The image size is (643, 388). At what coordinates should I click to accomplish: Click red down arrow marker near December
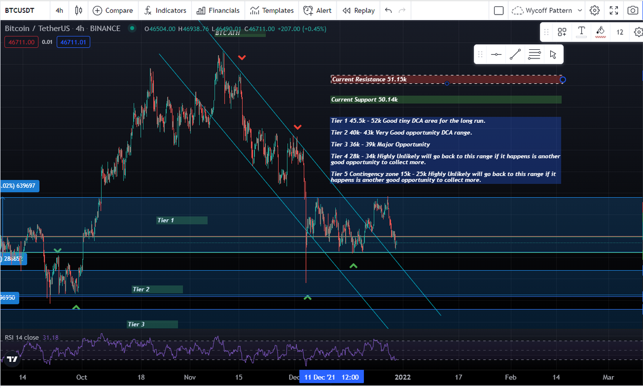pos(297,127)
